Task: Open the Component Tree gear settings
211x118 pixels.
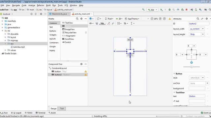Action: (81, 64)
